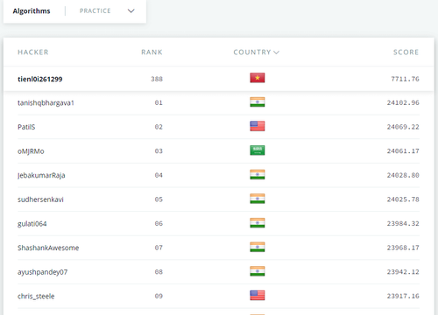Open hacker profile JebakumarRaja

point(41,175)
